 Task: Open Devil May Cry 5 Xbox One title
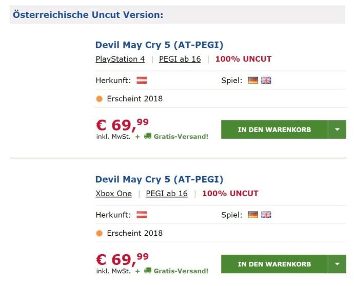[159, 179]
